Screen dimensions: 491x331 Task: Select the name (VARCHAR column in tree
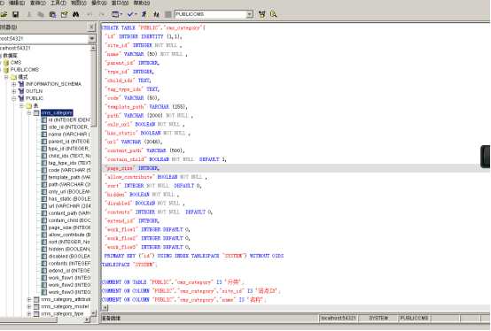coord(69,135)
